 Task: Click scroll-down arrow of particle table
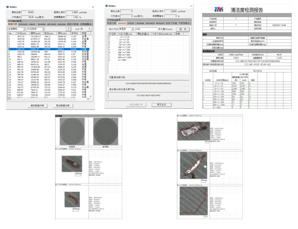coord(90,96)
